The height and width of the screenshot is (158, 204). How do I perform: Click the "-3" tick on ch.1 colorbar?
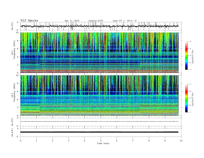[190, 42]
